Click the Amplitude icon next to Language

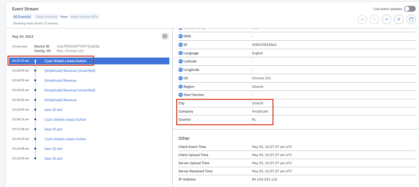(180, 53)
